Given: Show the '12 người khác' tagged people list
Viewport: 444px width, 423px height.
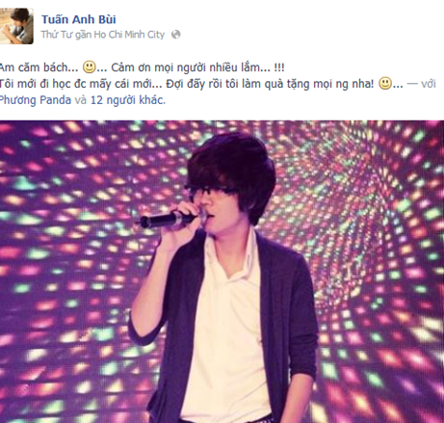Looking at the screenshot, I should click(x=128, y=100).
